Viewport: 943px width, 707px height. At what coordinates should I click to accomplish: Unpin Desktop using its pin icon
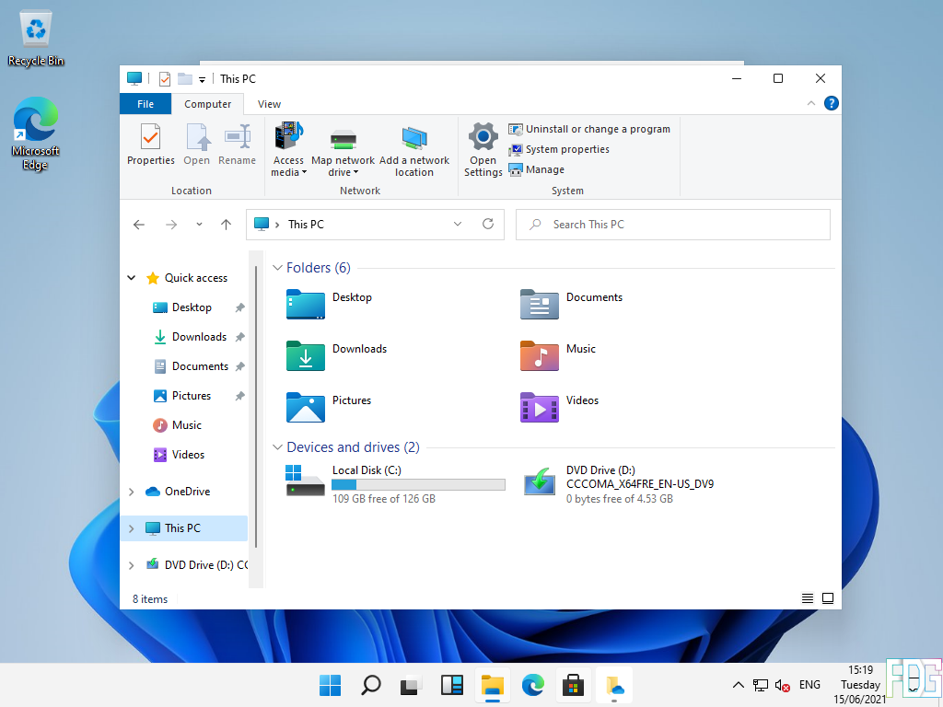[x=240, y=307]
